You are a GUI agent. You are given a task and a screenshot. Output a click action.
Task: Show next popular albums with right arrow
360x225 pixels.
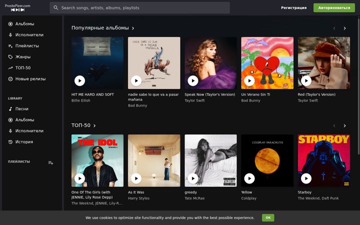click(x=344, y=28)
